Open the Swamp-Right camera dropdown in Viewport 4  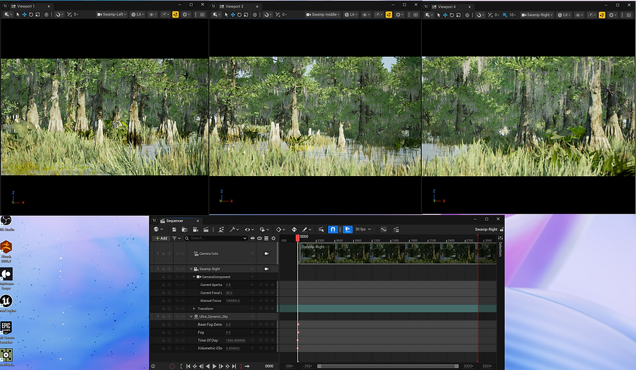pyautogui.click(x=537, y=14)
